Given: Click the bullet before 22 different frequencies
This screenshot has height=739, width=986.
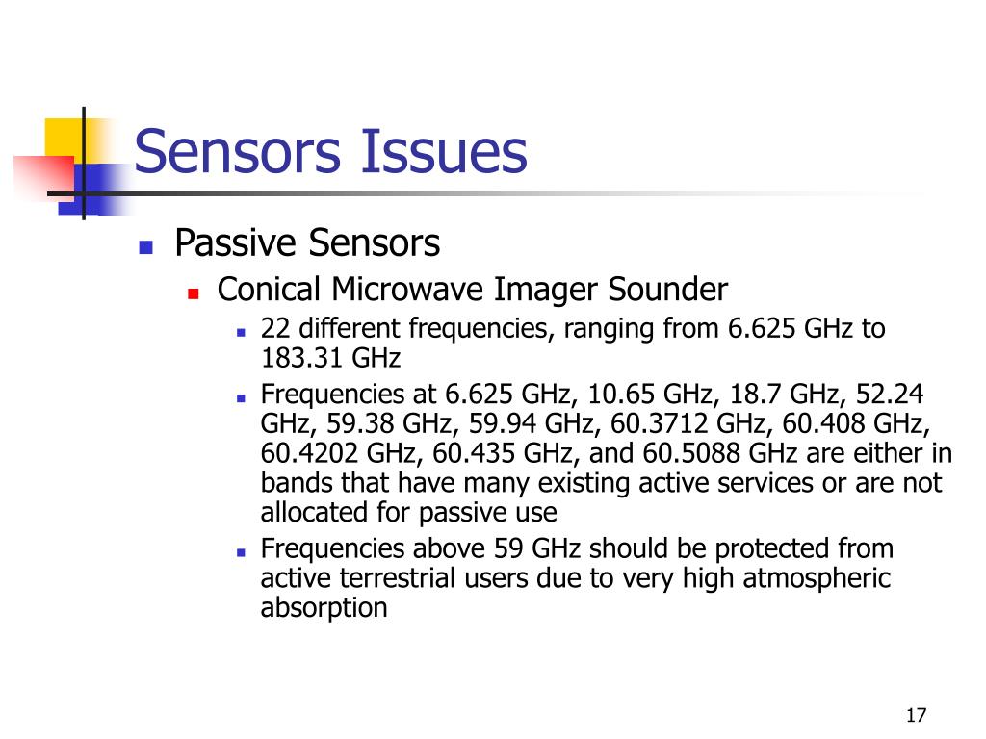Looking at the screenshot, I should point(241,332).
